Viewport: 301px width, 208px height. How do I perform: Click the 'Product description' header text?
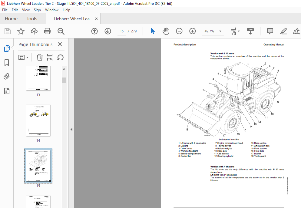pos(185,45)
